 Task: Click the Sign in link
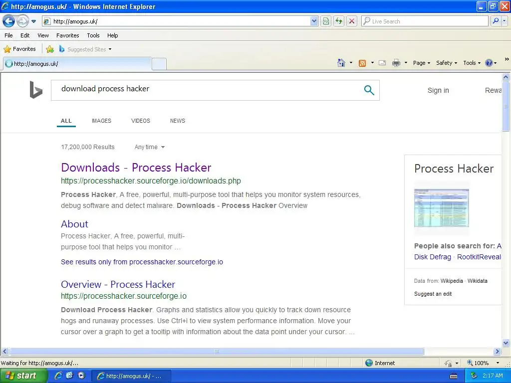point(438,91)
